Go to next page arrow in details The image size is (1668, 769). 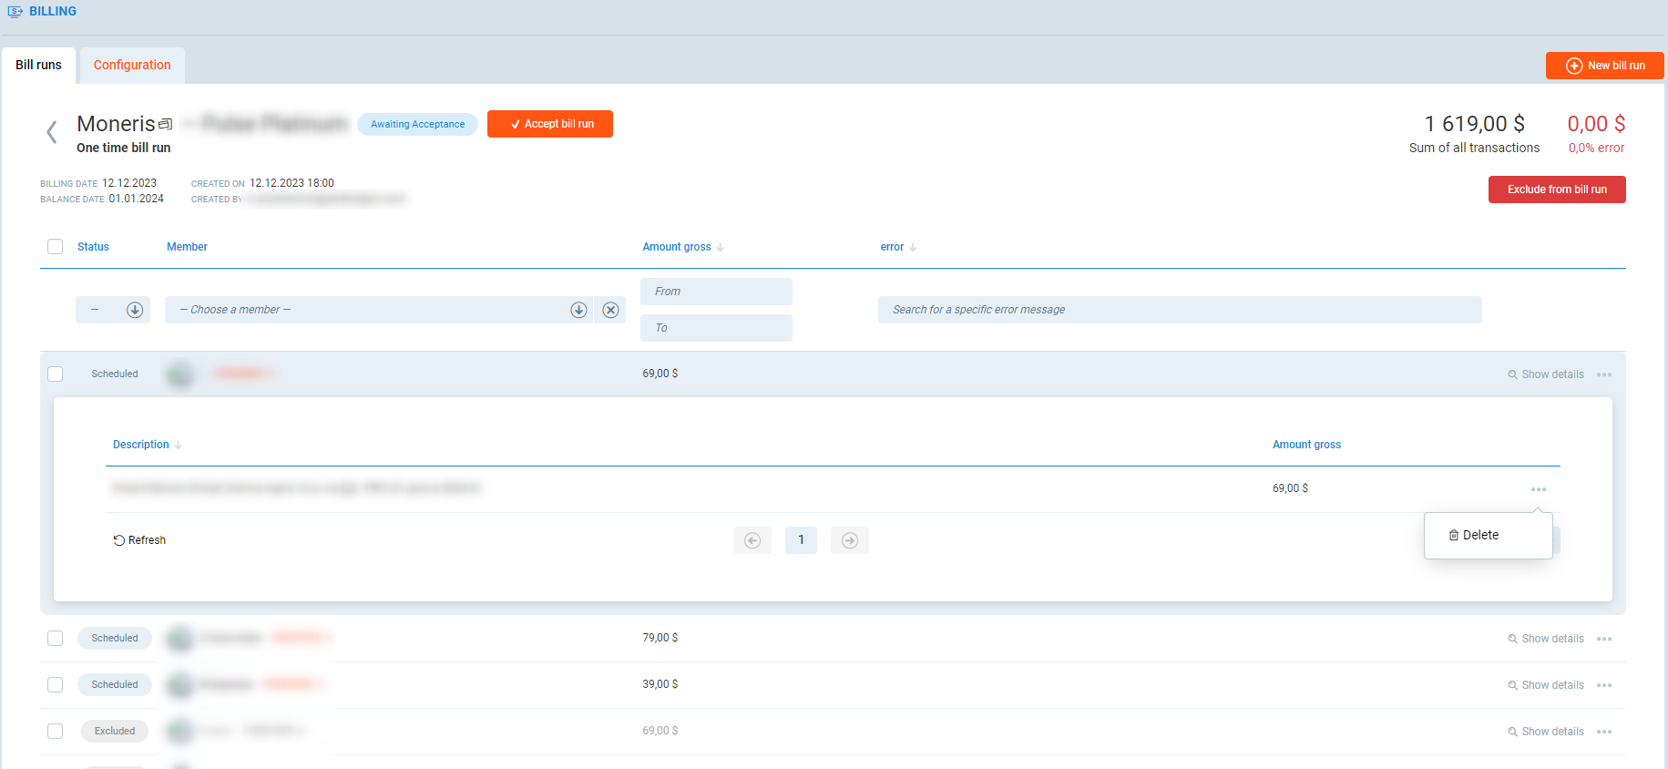tap(849, 540)
